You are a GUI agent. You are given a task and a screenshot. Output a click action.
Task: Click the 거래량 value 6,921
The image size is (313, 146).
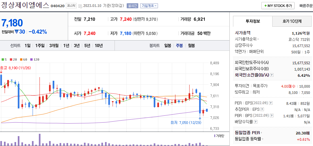(199, 19)
